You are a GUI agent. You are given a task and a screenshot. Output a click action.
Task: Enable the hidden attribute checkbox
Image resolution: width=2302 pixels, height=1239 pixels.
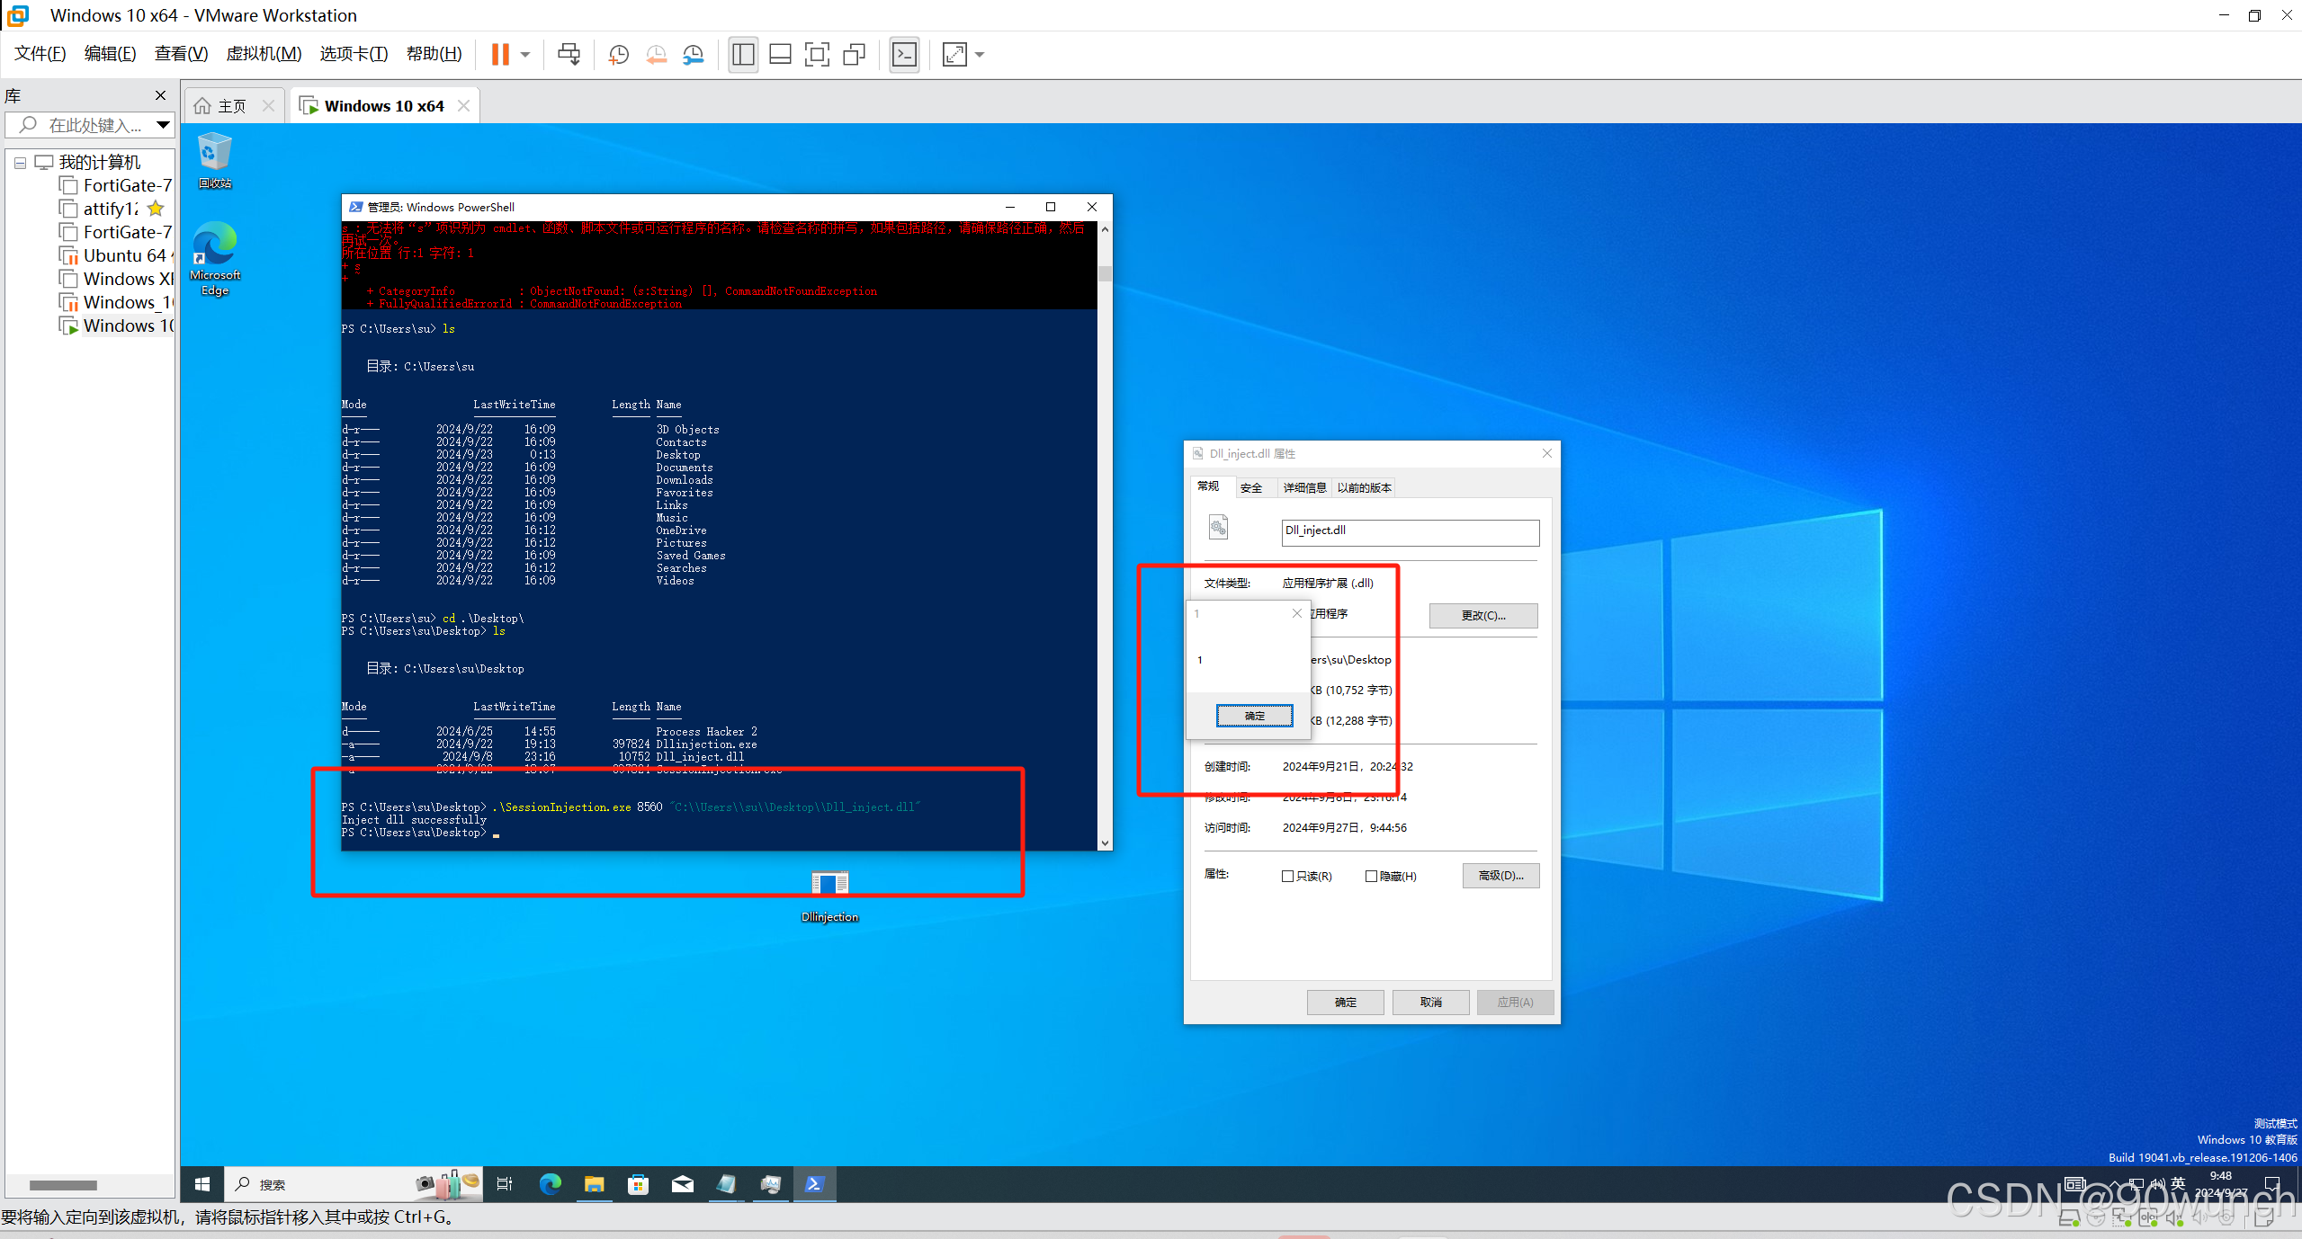(1371, 876)
